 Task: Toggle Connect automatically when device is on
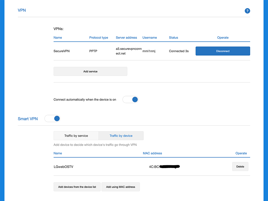[x=131, y=100]
